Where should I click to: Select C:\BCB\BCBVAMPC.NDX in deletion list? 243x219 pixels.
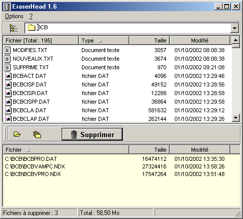(x=35, y=166)
